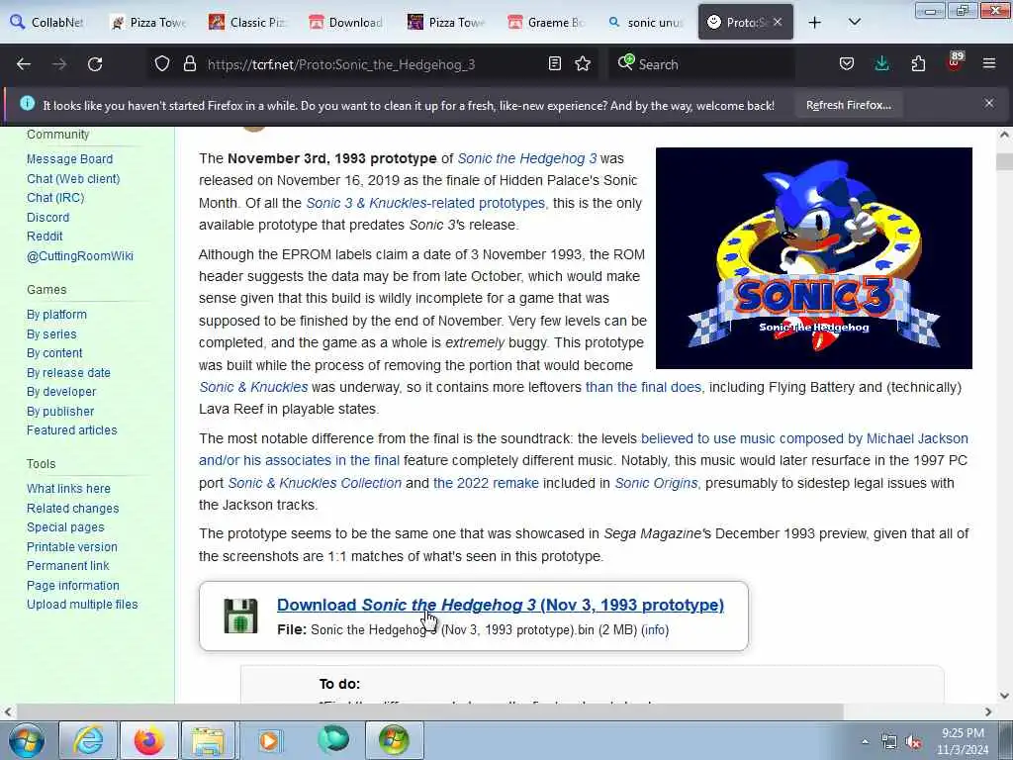Open Sonic & Knuckles Collection link

click(315, 483)
